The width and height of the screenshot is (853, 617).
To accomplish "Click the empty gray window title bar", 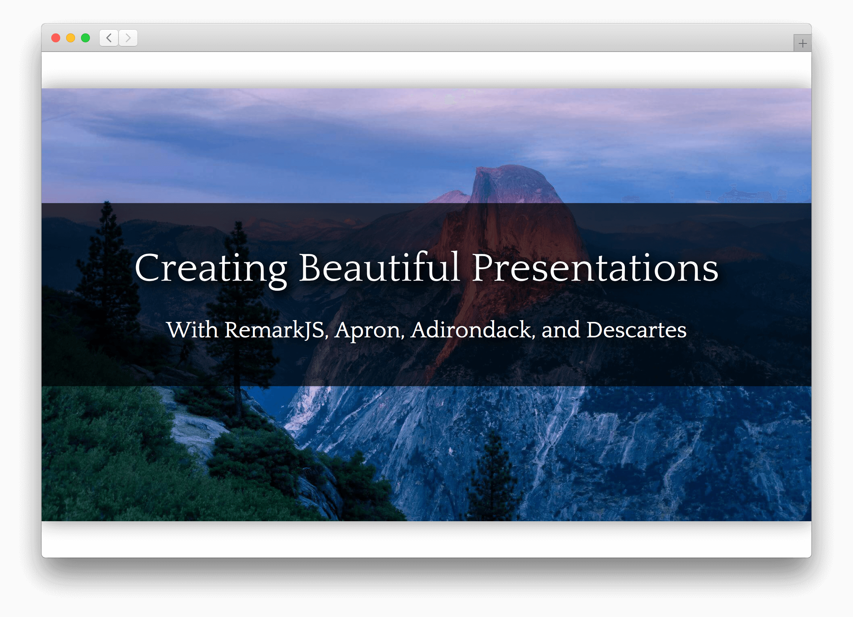I will [x=451, y=38].
